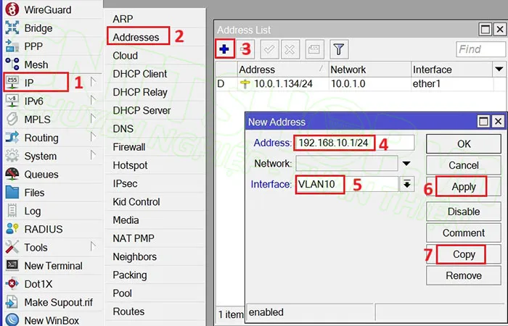
Task: Open the Interface dropdown list
Action: click(x=407, y=184)
